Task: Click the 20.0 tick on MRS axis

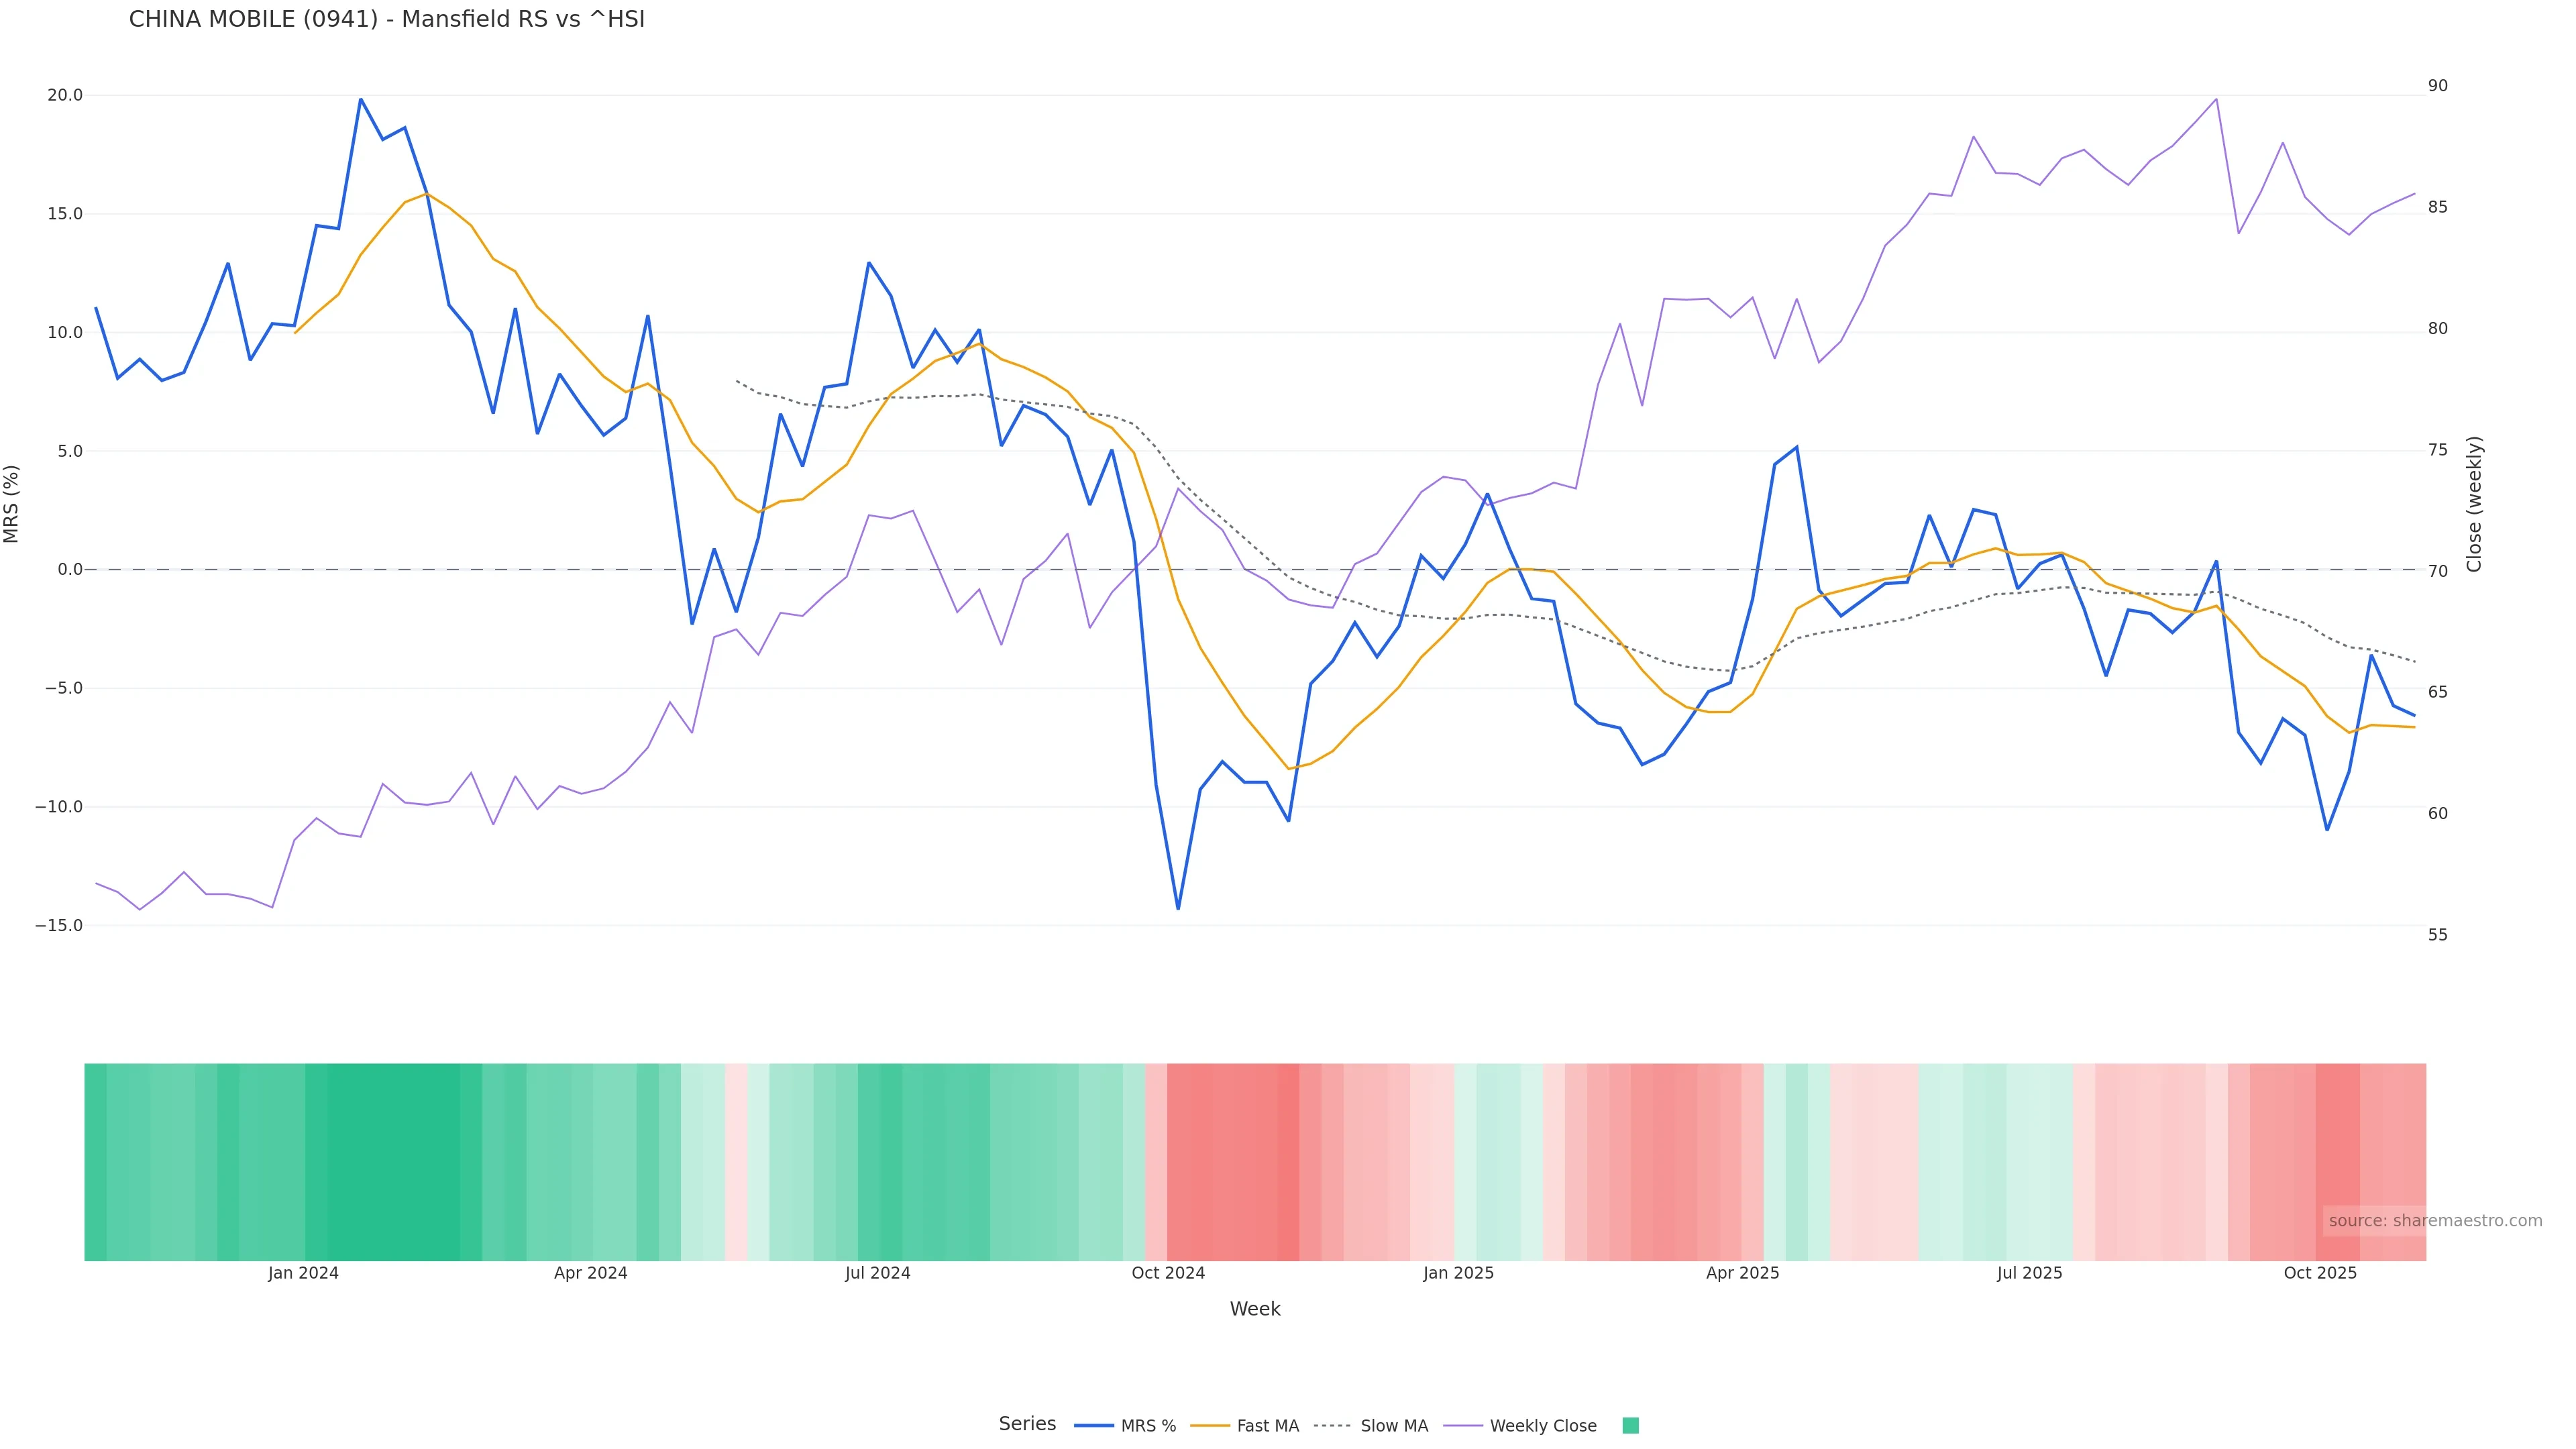Action: [x=64, y=96]
